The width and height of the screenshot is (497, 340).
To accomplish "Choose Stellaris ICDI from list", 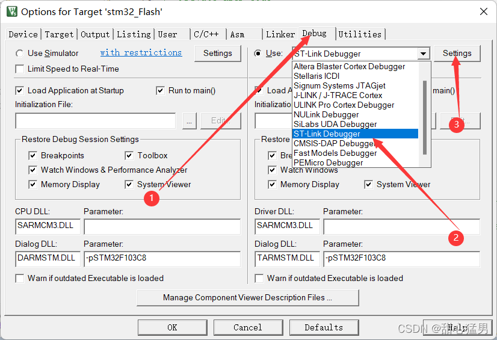I will pyautogui.click(x=355, y=76).
